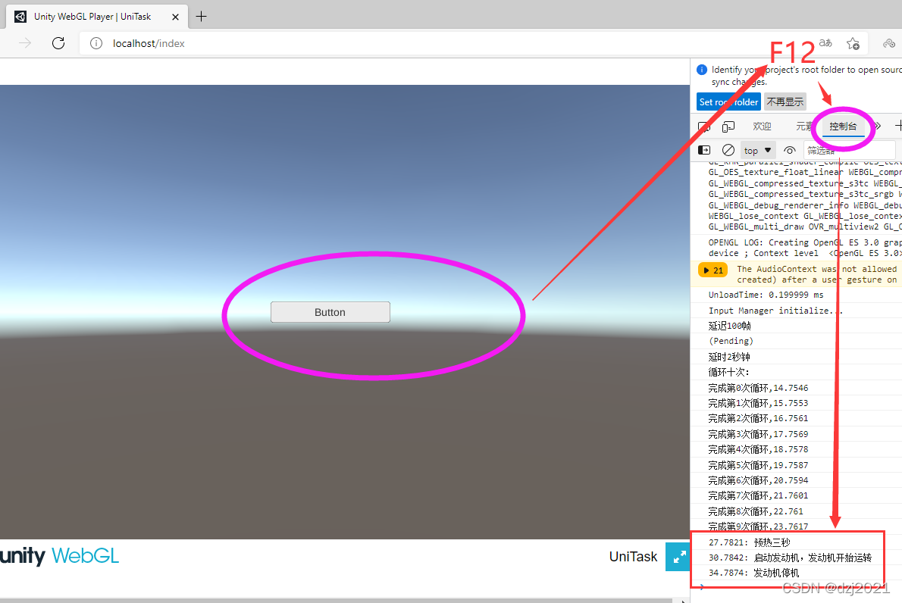Select the 完成第5次循环,19.7587 log line

point(796,465)
